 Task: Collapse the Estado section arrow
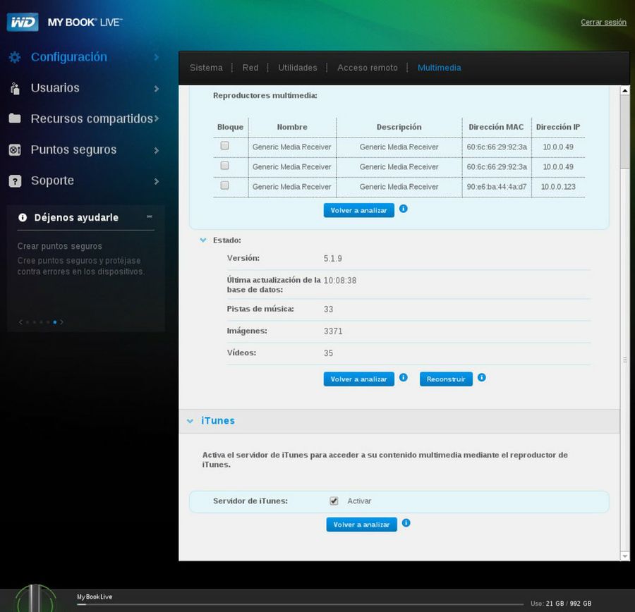[x=203, y=240]
